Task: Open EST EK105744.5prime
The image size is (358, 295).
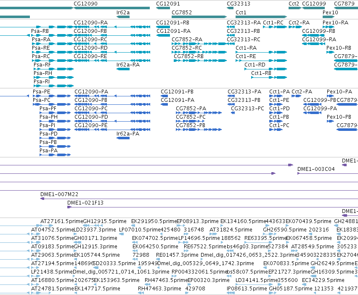Action: click(97, 255)
